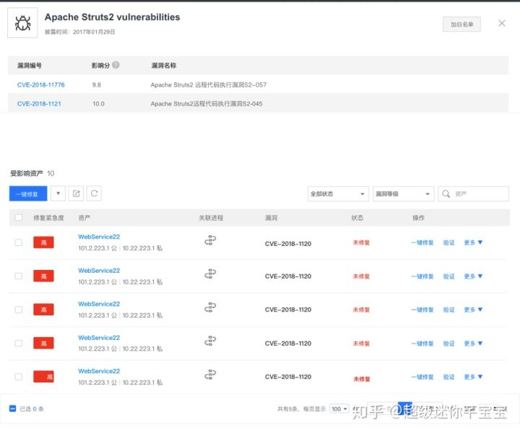
Task: Open the 100 per-page dropdown
Action: coord(339,408)
